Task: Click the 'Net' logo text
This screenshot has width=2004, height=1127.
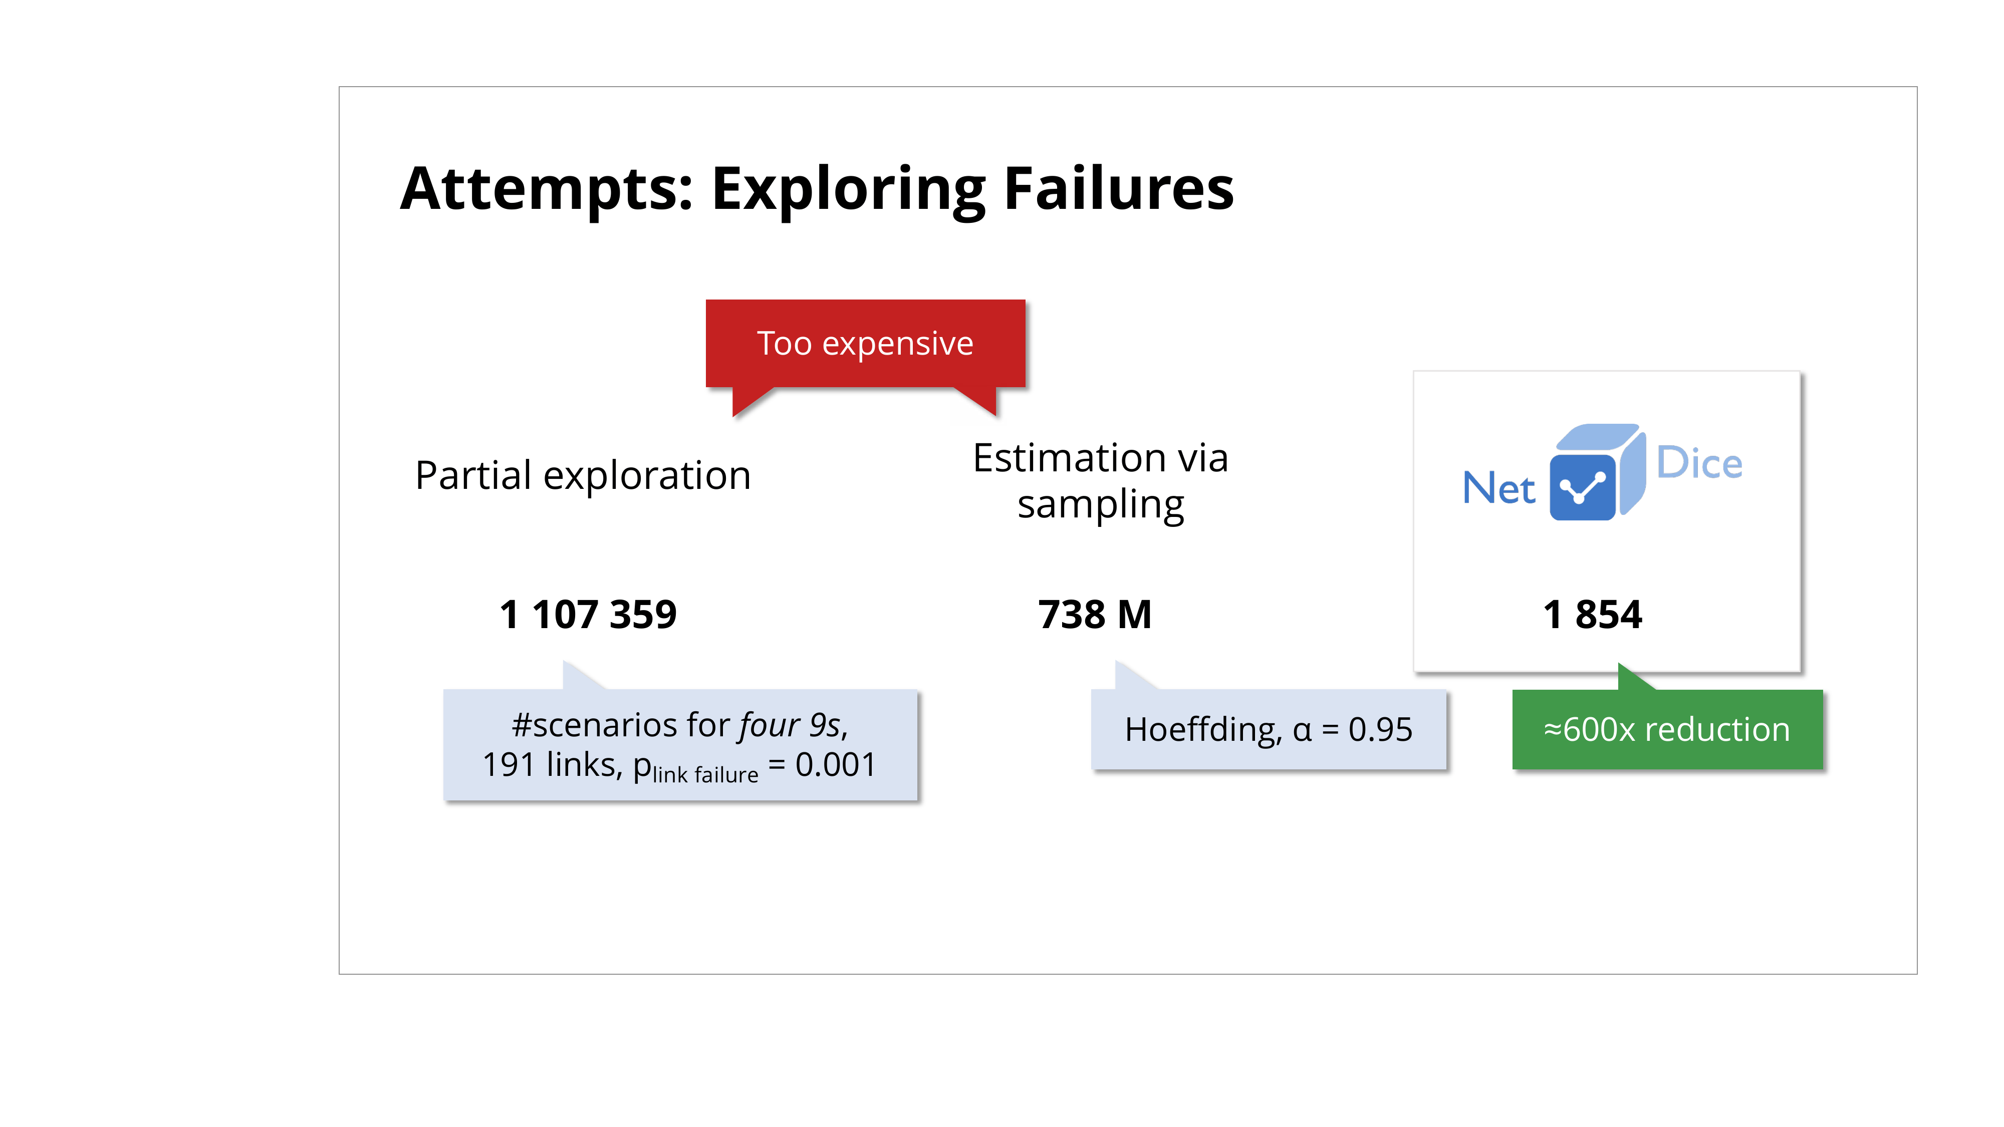Action: [1498, 488]
